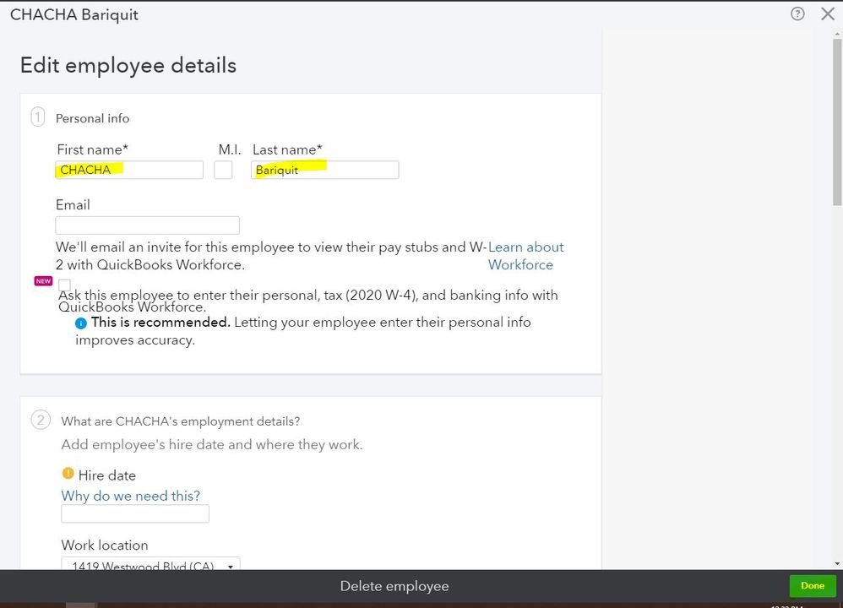This screenshot has height=608, width=843.
Task: Click the Work location dropdown arrow
Action: pyautogui.click(x=230, y=567)
